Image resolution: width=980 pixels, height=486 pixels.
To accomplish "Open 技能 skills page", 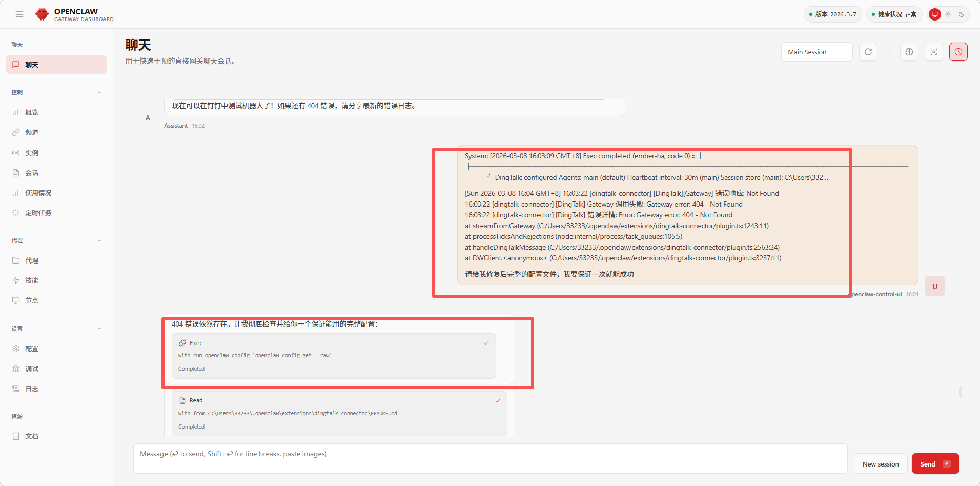I will pos(32,280).
